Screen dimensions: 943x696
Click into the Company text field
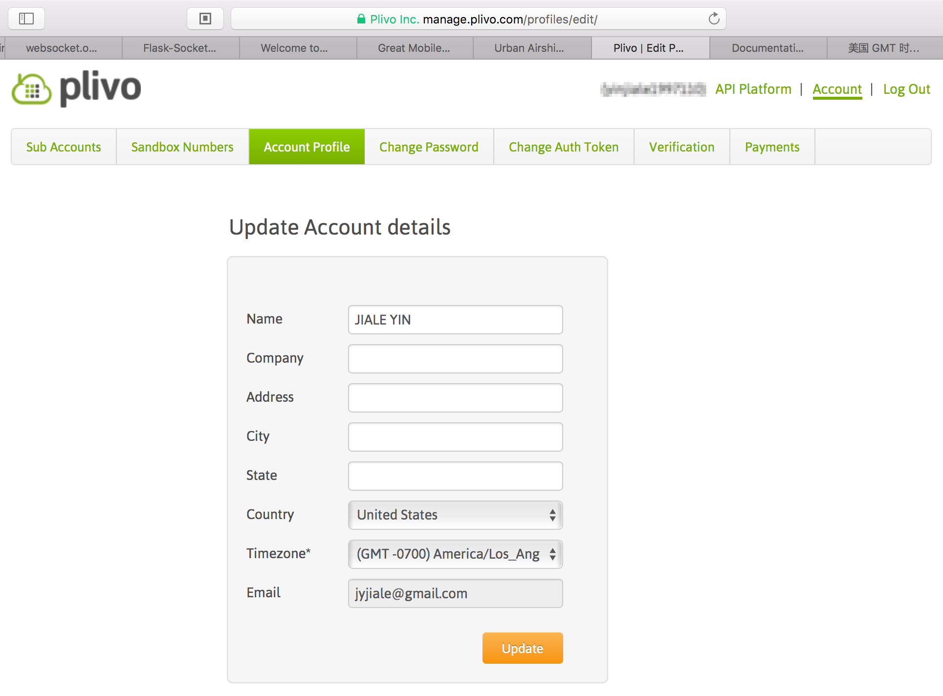455,359
